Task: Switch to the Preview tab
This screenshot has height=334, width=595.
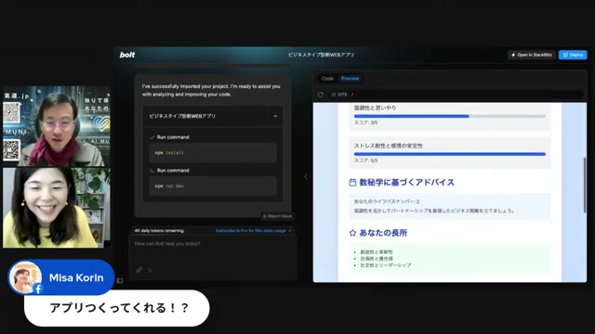Action: (x=350, y=78)
